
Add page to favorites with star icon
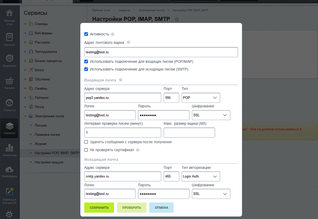177,19
